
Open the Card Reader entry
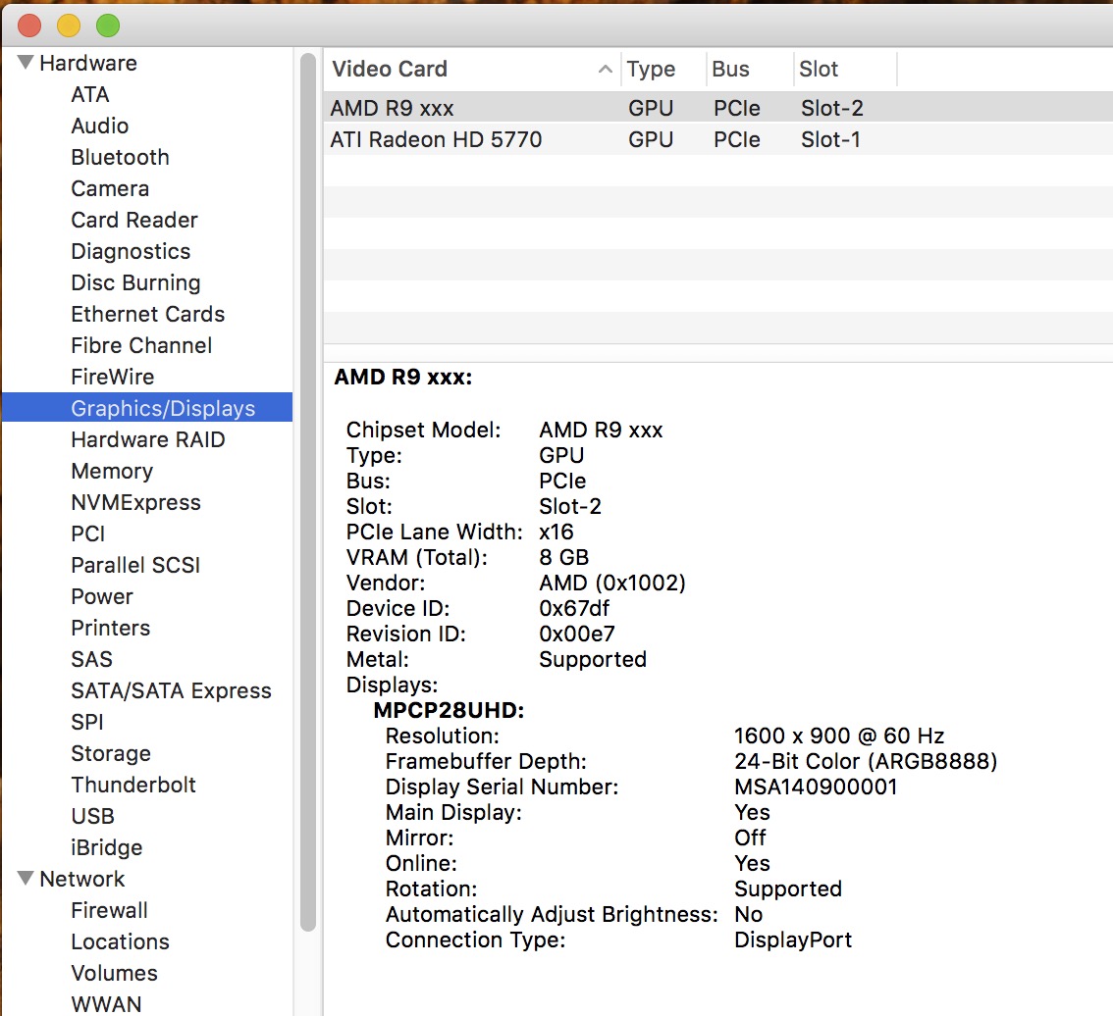coord(134,220)
